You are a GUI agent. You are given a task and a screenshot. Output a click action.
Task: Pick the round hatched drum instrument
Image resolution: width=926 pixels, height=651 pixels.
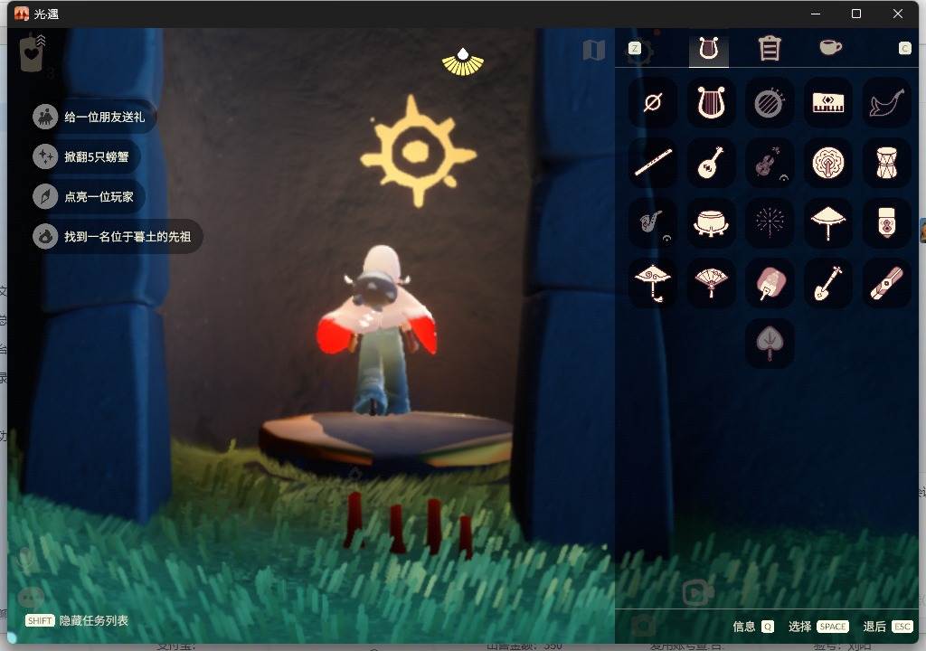[x=770, y=103]
